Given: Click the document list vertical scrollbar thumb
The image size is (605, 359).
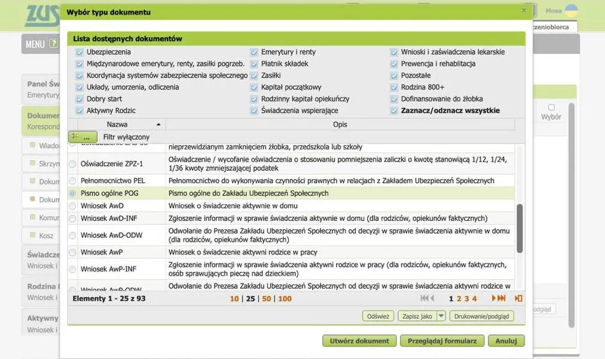Looking at the screenshot, I should 520,228.
